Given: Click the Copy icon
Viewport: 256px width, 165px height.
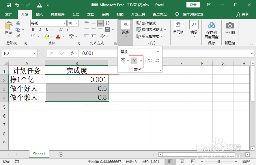Looking at the screenshot, I should [x=18, y=30].
